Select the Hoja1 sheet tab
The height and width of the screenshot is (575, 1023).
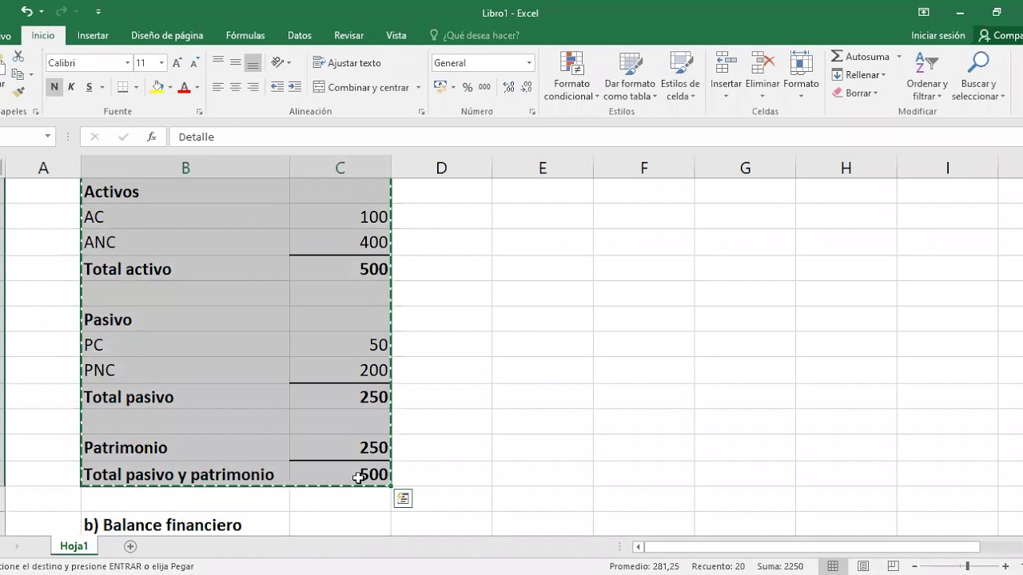coord(74,546)
